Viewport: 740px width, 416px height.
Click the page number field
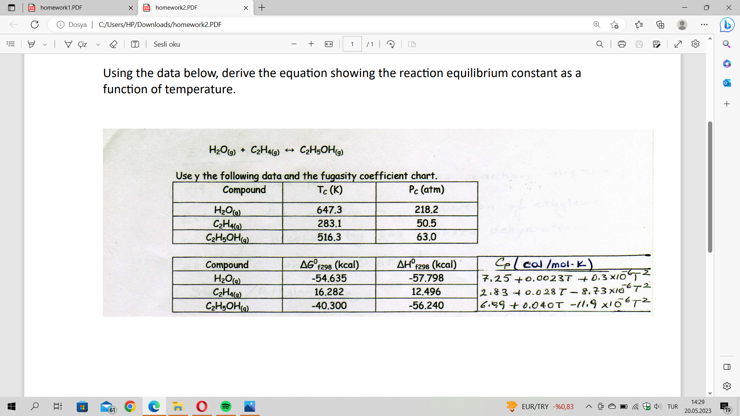pos(352,44)
